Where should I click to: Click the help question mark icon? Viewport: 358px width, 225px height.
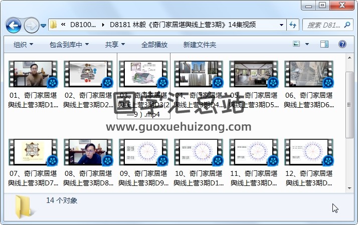343,44
